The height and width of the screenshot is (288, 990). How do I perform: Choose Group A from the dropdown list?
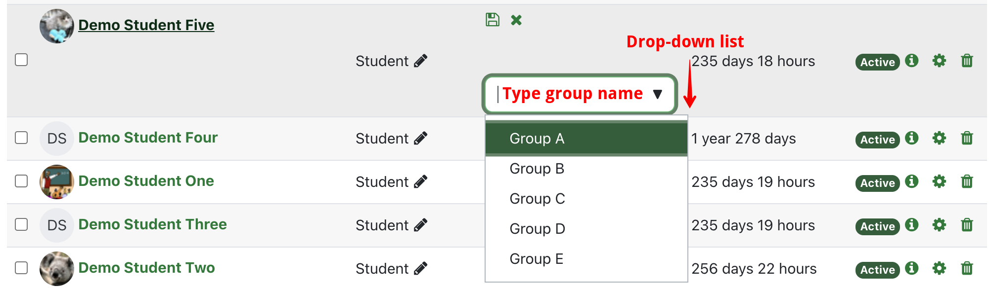click(x=537, y=139)
